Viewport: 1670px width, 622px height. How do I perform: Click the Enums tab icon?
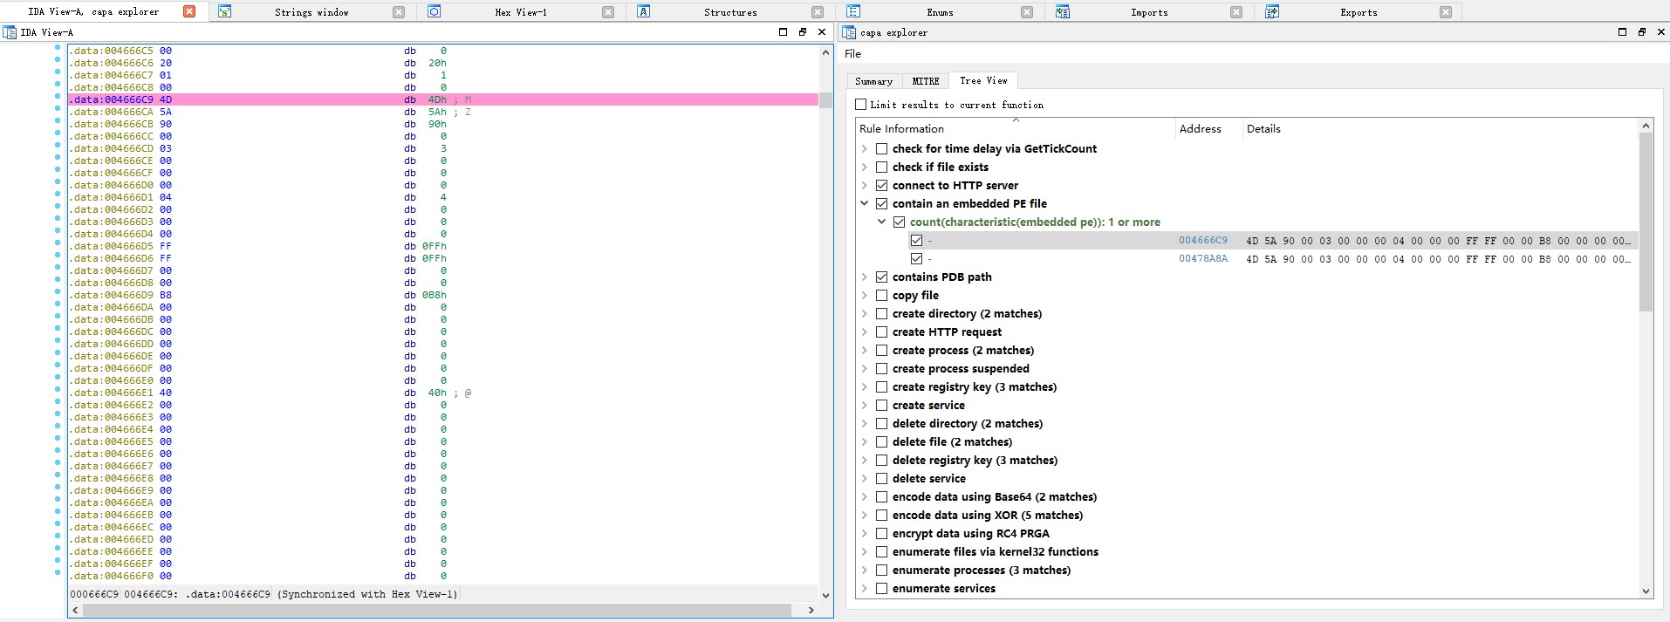(x=853, y=12)
